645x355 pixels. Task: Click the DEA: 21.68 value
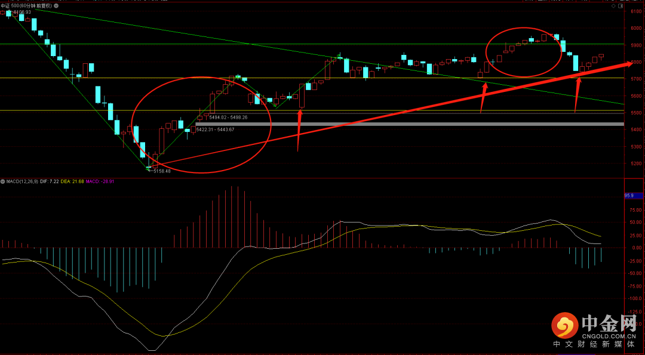tap(72, 181)
